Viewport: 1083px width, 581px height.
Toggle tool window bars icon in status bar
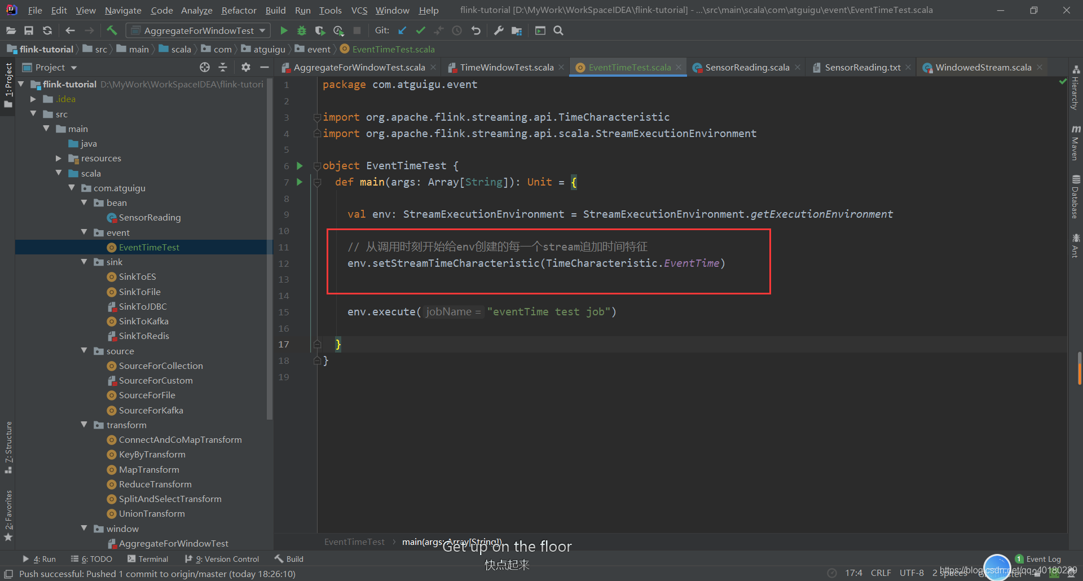click(8, 574)
